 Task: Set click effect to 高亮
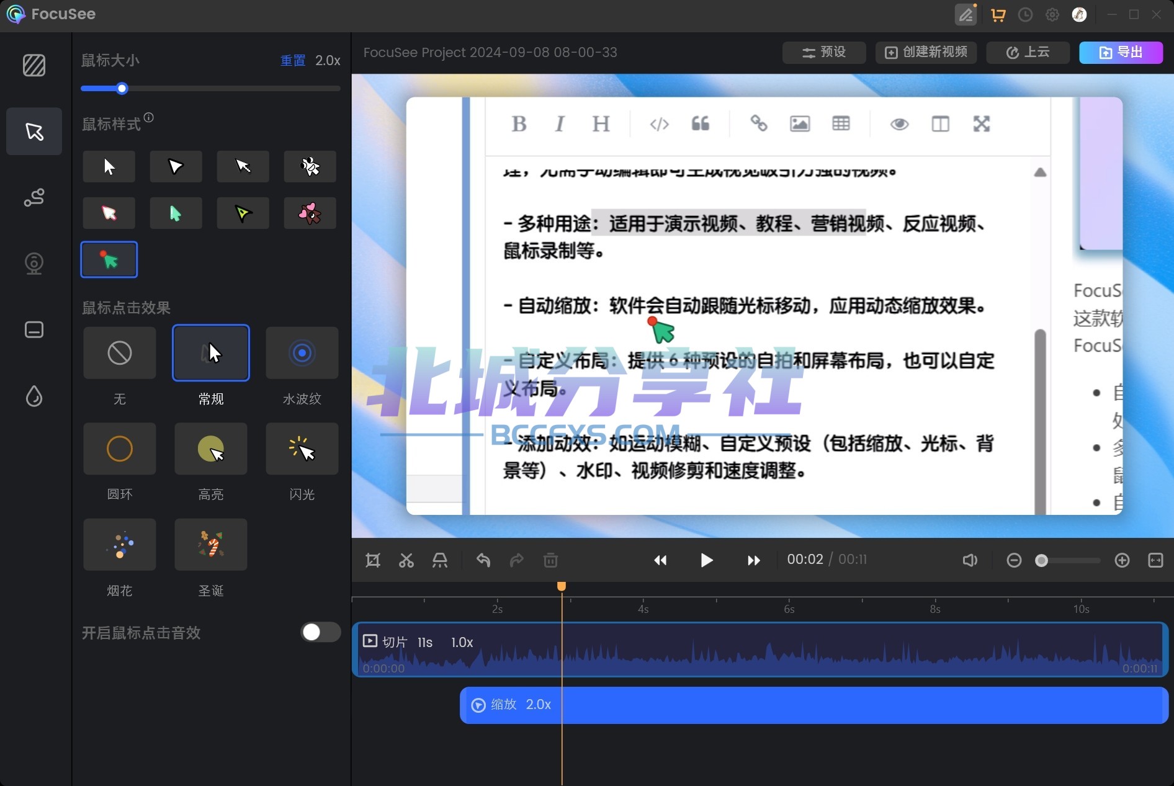[x=211, y=449]
